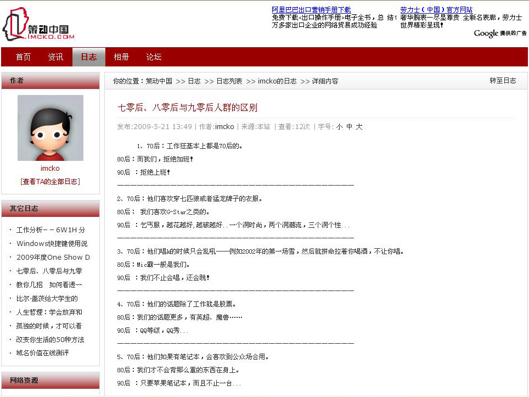
Task: Click the 详细内容 breadcrumb text
Action: click(x=325, y=81)
